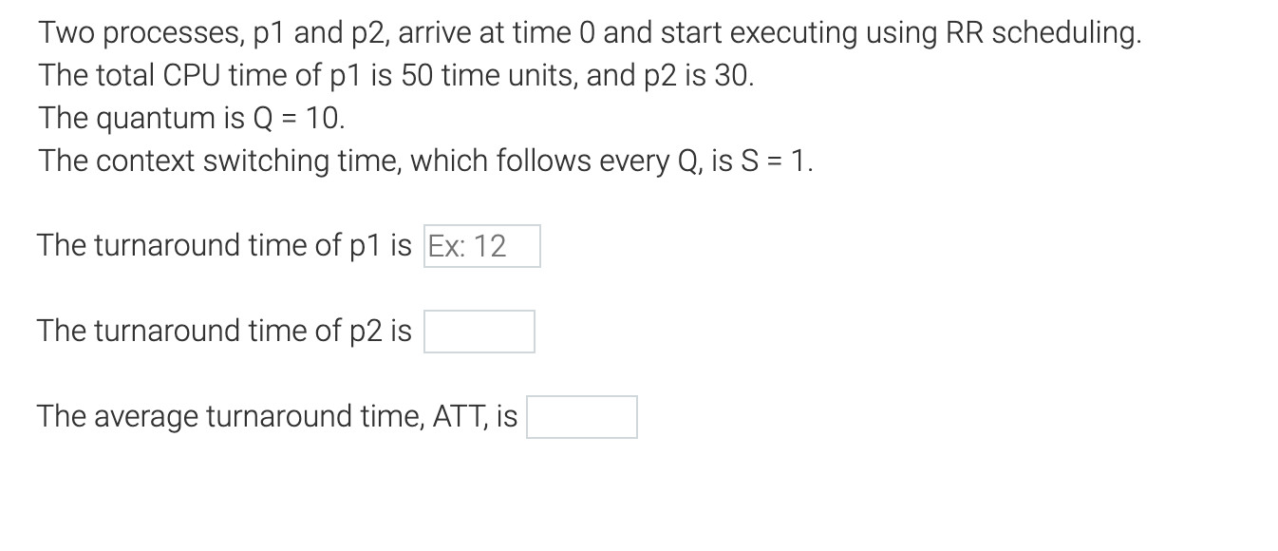Image resolution: width=1278 pixels, height=551 pixels.
Task: Click the average turnaround time ATT input field
Action: (x=582, y=415)
